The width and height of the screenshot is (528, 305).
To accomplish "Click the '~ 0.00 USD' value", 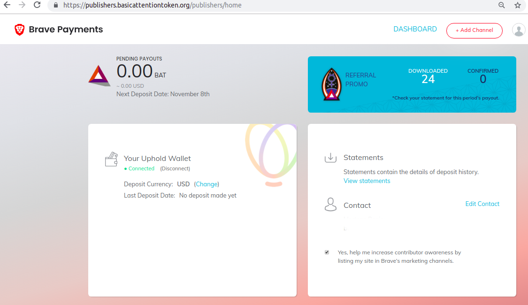I will (130, 86).
